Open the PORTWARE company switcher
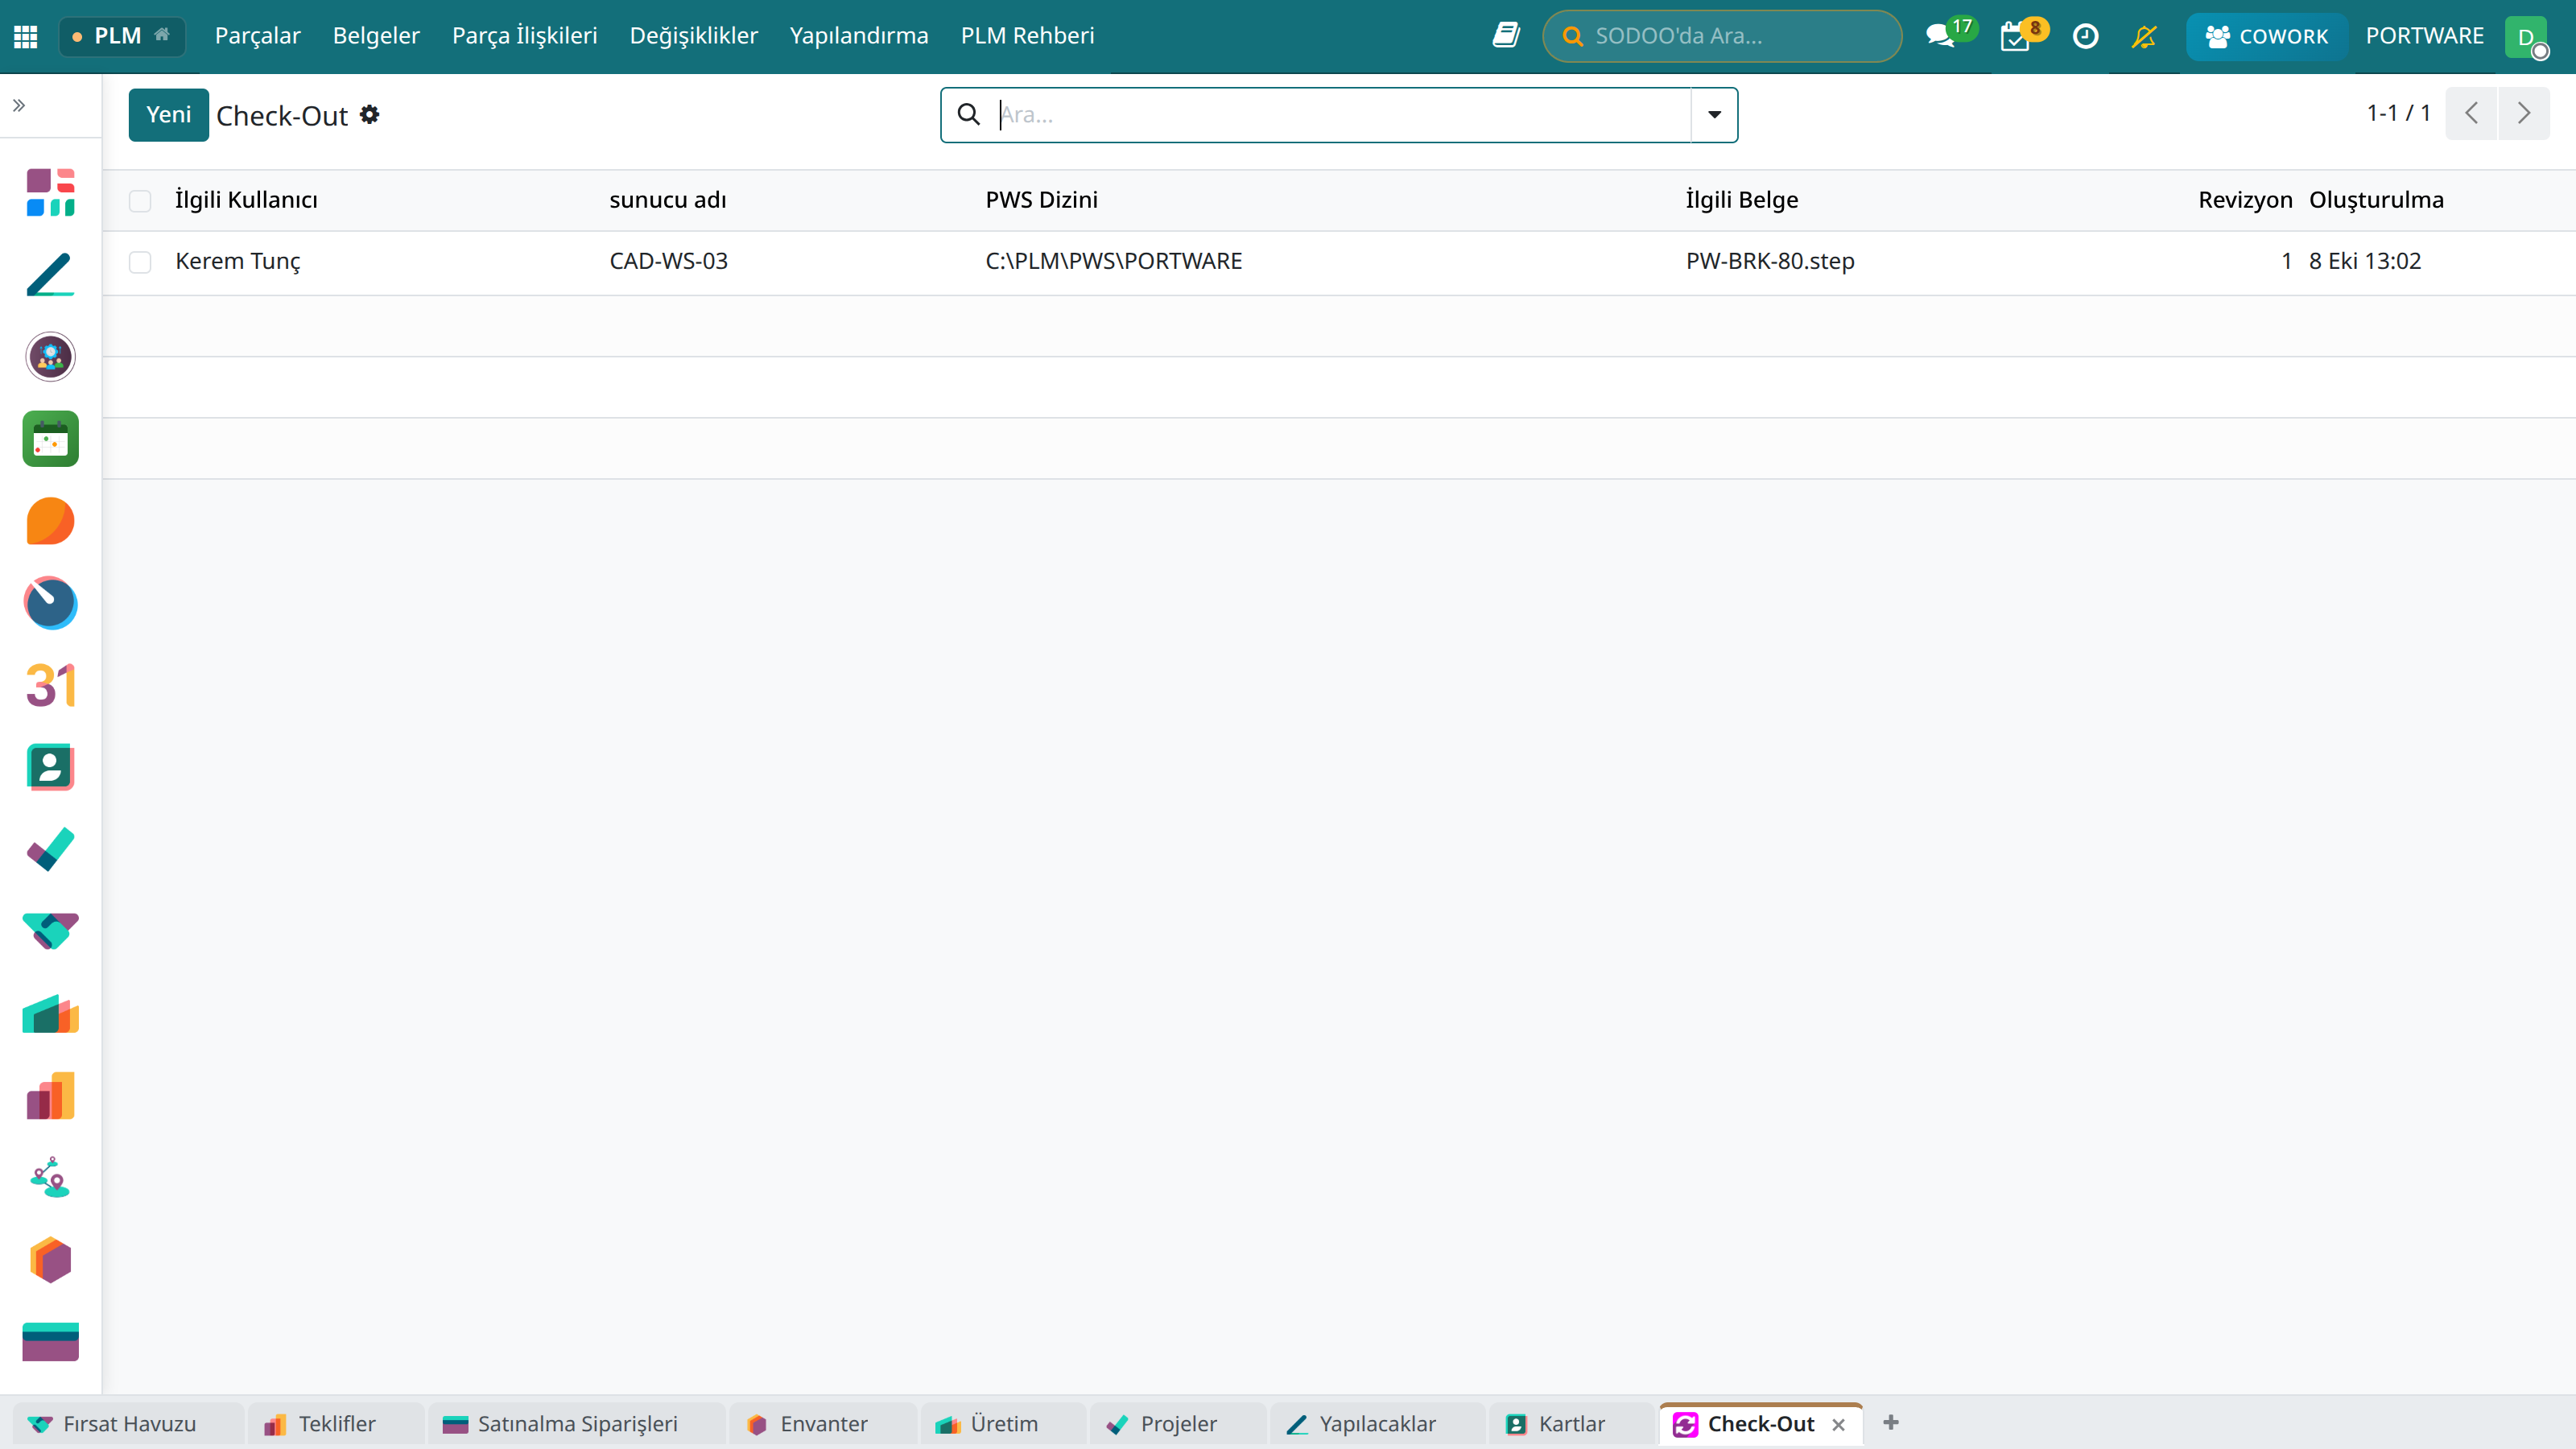Screen dimensions: 2576x1449 click(x=2424, y=36)
